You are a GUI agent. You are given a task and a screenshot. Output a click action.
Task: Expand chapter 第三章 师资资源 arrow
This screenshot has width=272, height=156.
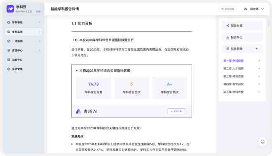[259, 76]
